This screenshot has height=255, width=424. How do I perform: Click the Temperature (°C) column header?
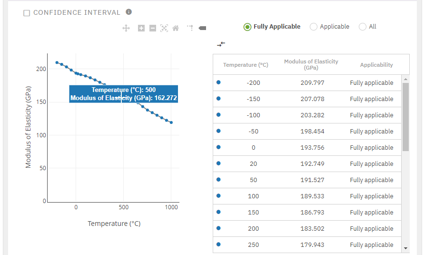click(246, 65)
